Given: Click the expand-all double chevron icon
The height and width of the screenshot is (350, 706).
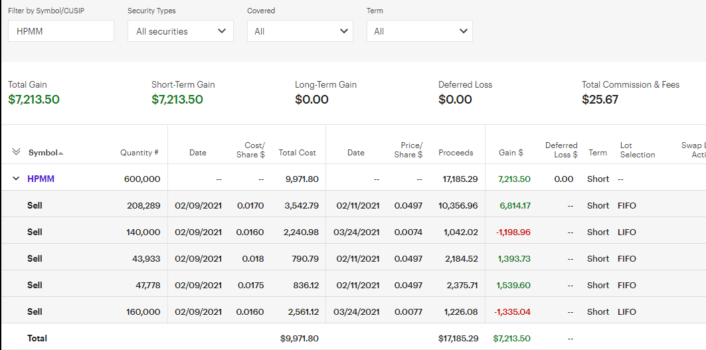Looking at the screenshot, I should point(17,152).
